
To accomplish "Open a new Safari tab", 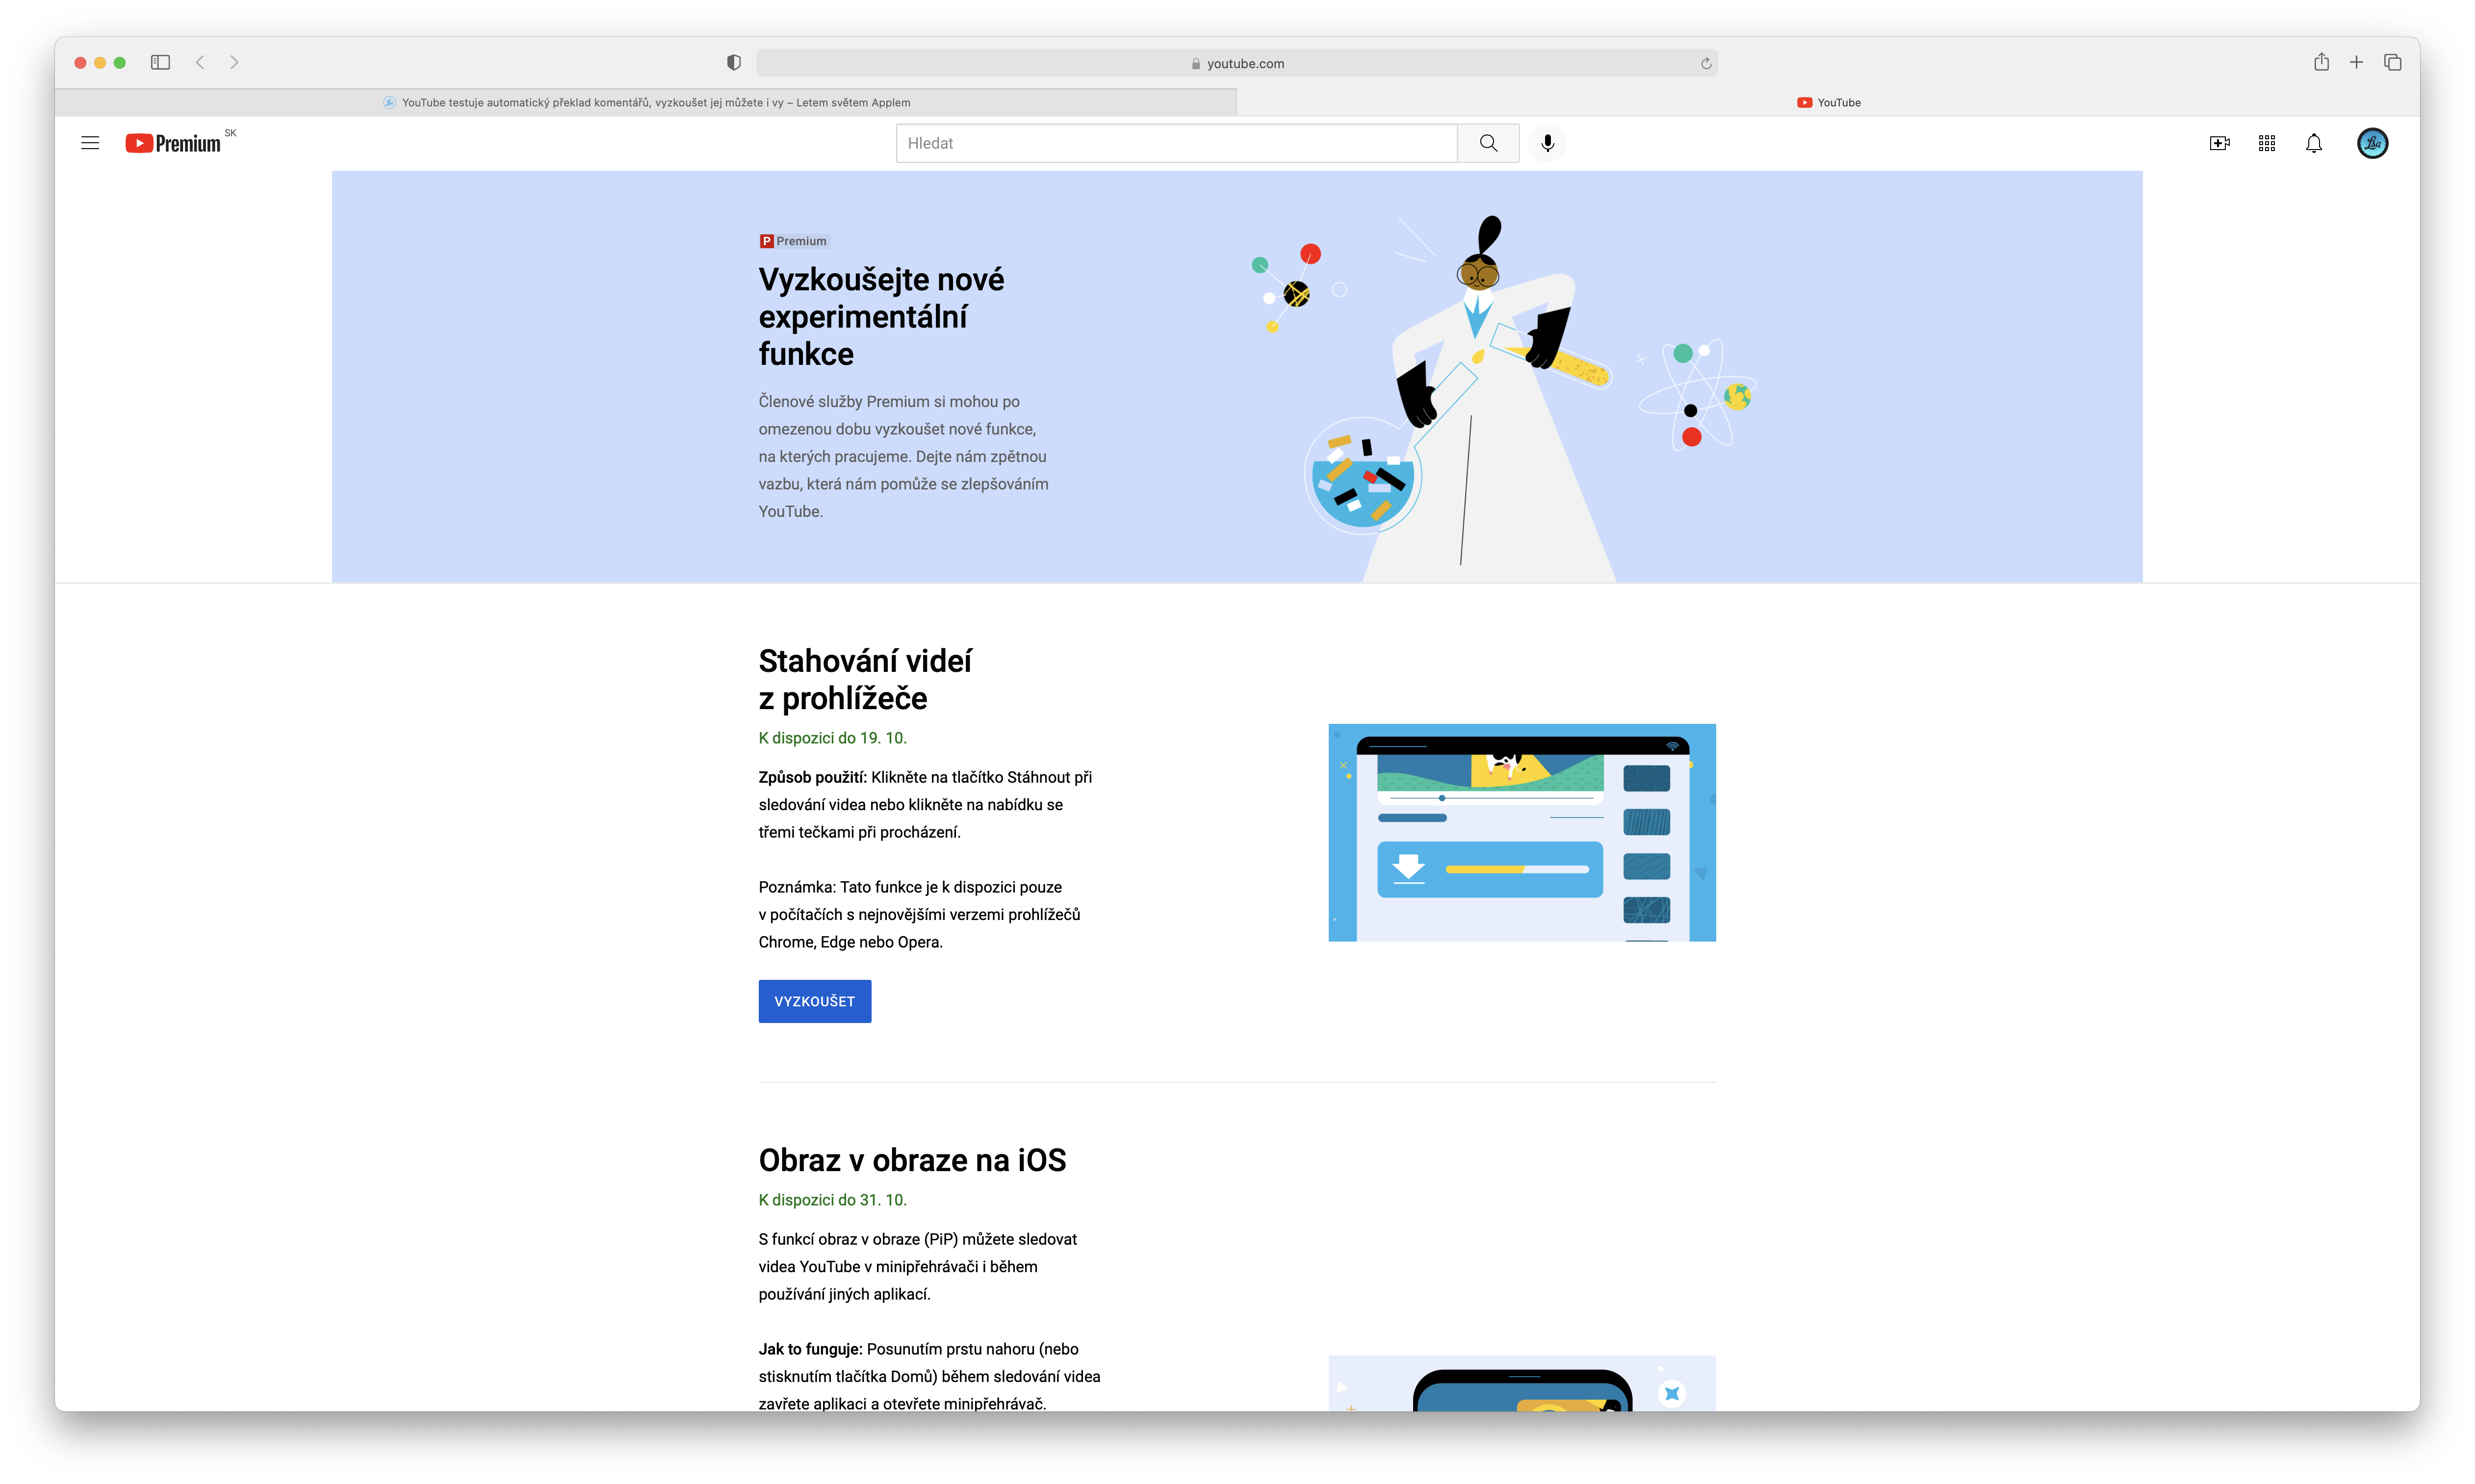I will point(2356,62).
